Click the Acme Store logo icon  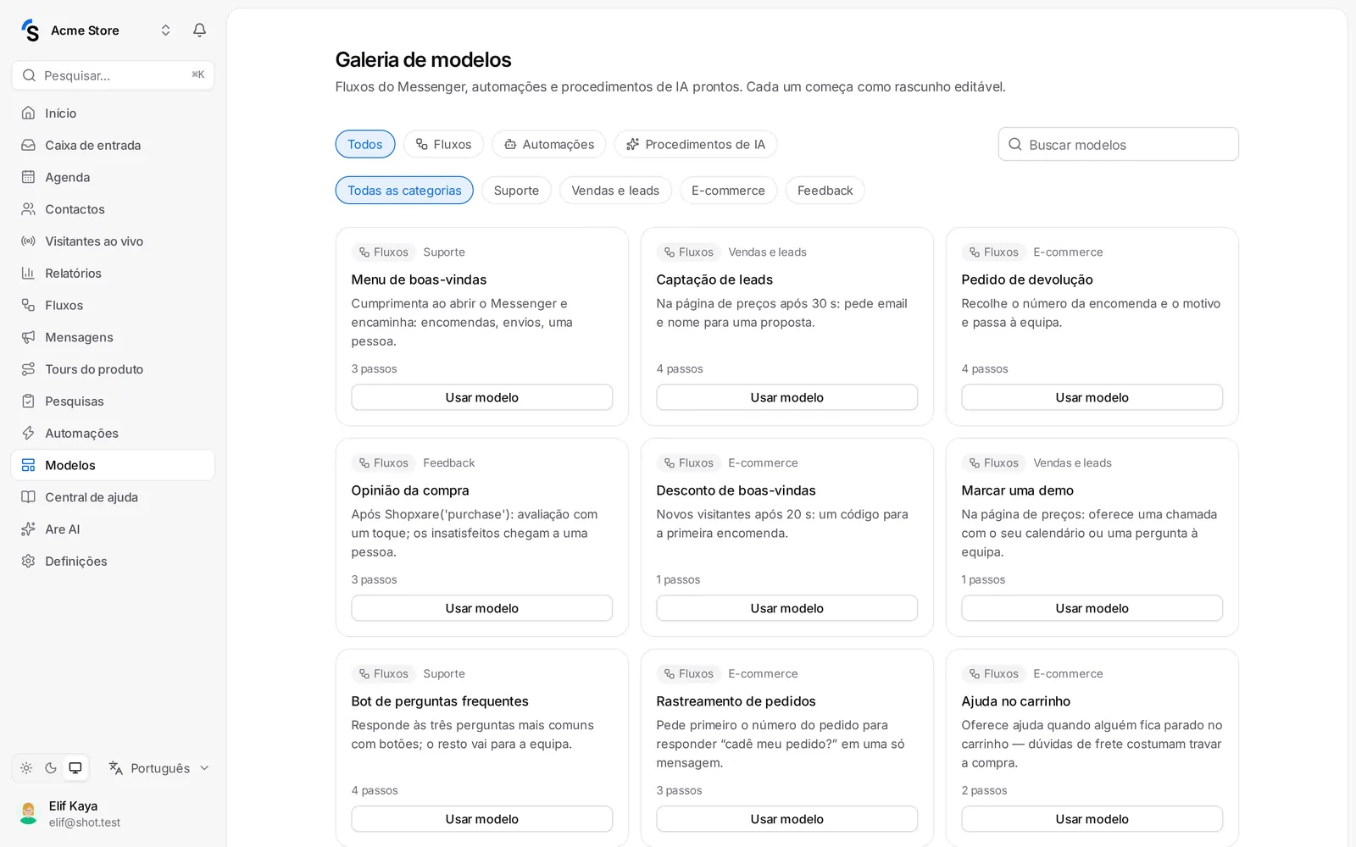[x=31, y=30]
